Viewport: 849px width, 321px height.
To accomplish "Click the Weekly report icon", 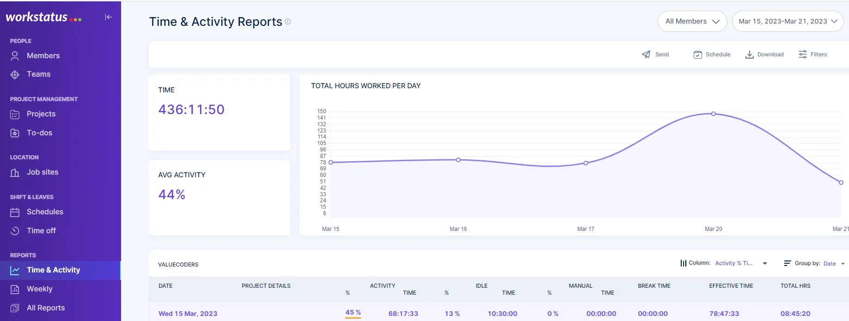I will (x=15, y=289).
